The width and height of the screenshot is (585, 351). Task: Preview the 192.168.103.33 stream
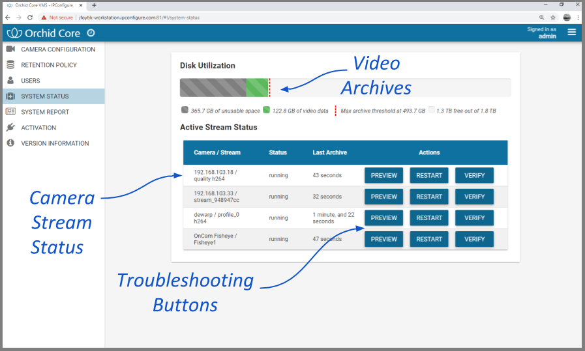[x=383, y=197]
